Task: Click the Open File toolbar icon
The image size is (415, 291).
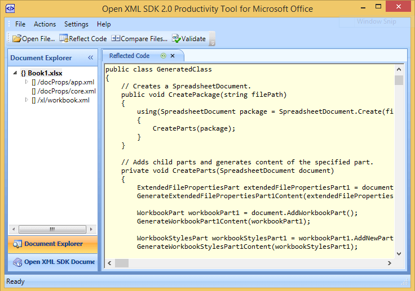Action: (x=17, y=39)
